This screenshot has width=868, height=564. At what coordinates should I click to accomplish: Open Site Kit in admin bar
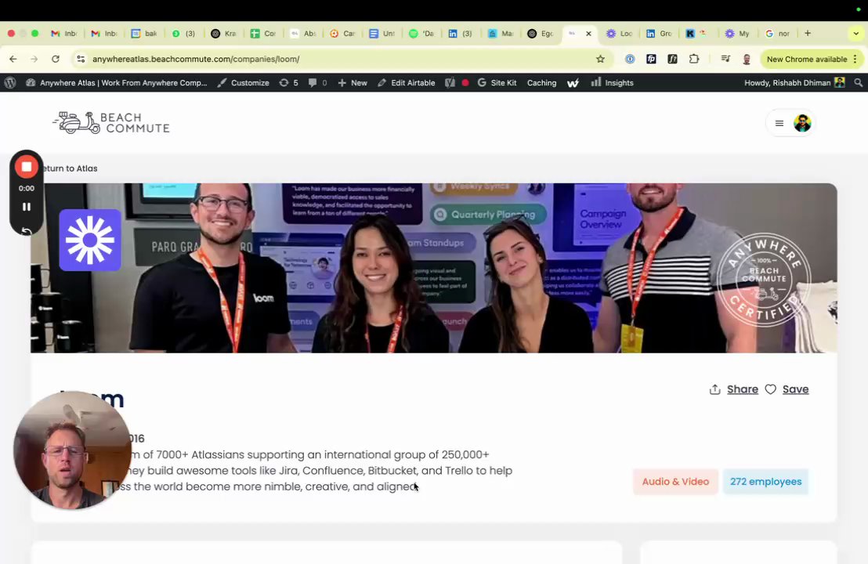(x=497, y=82)
